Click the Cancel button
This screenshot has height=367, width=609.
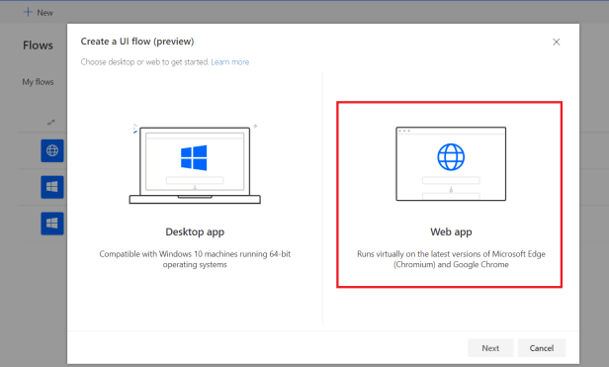(542, 348)
